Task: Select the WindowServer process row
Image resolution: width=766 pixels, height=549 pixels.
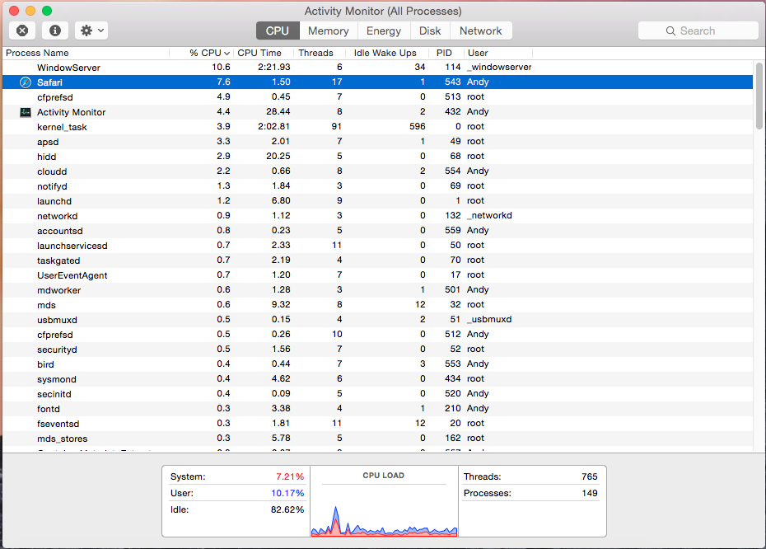Action: click(x=377, y=68)
